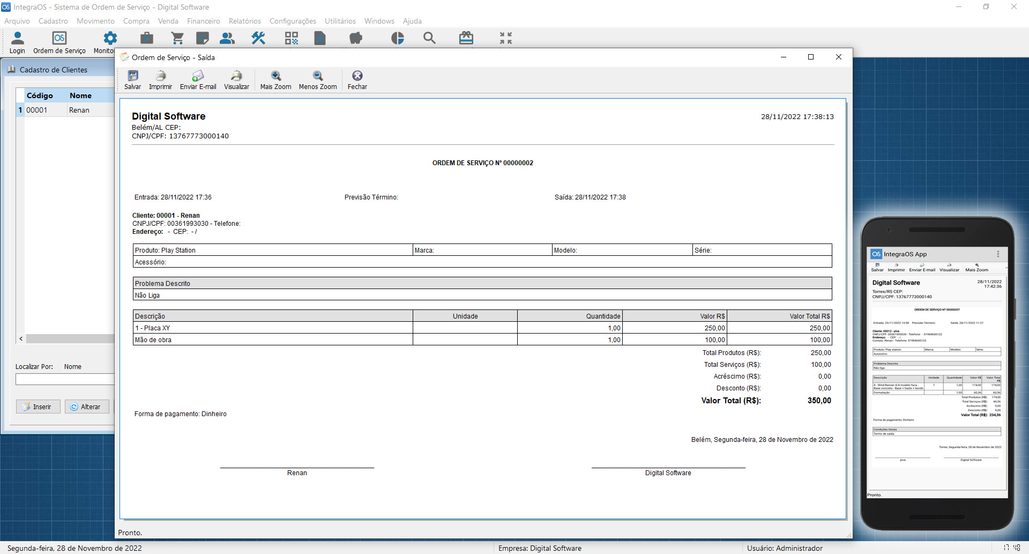Click Inserir button in Cadastro de Clientes

38,407
